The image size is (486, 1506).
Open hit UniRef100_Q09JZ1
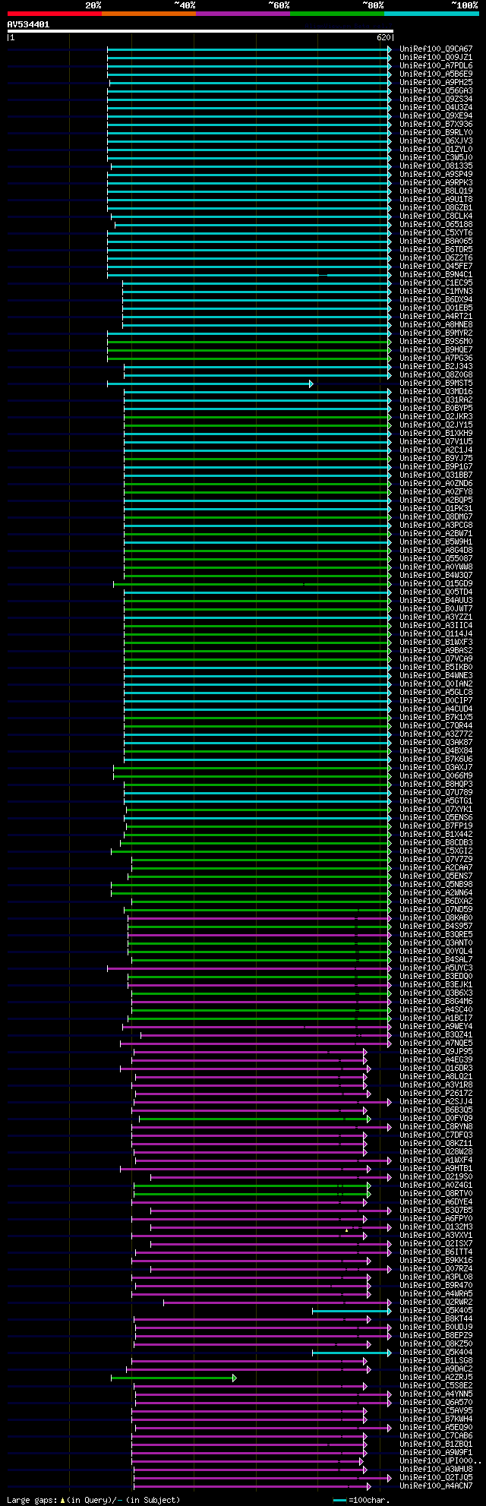tap(436, 58)
